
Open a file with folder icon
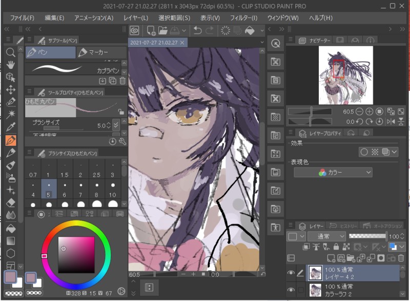click(162, 30)
